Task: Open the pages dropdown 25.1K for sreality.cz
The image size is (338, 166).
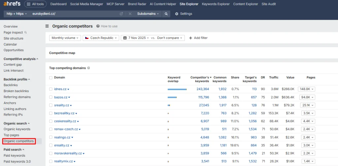Action: coord(308,105)
